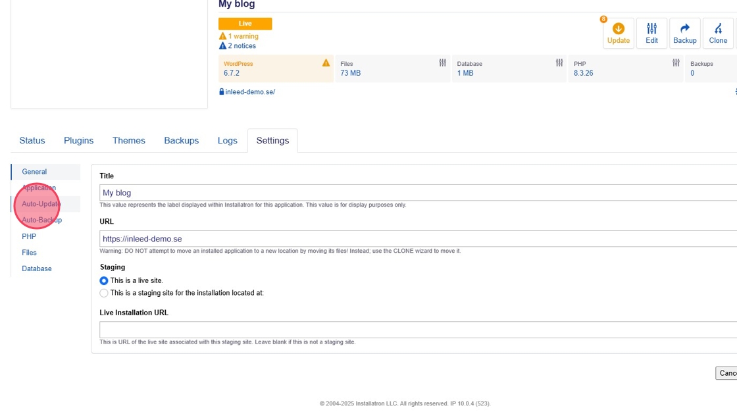Viewport: 737px width, 412px height.
Task: Select "This is a staging site" radio option
Action: [x=104, y=294]
